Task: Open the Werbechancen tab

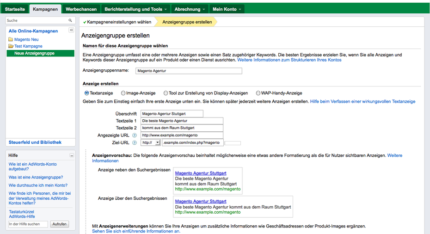Action: 81,9
